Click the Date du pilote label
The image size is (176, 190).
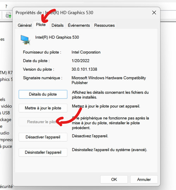coord(36,61)
